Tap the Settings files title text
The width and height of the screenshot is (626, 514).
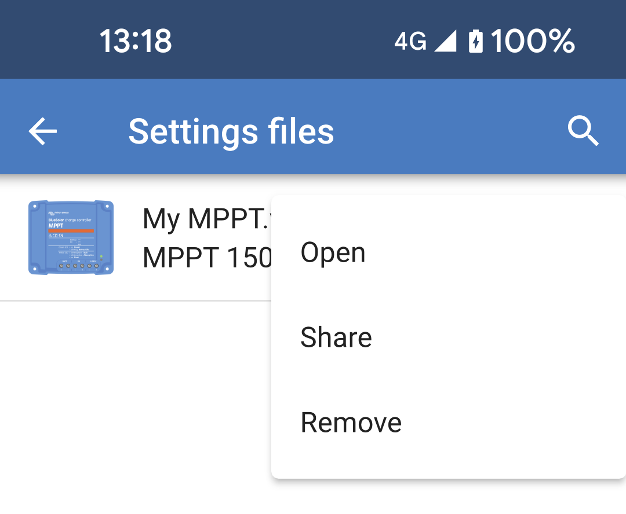point(231,131)
